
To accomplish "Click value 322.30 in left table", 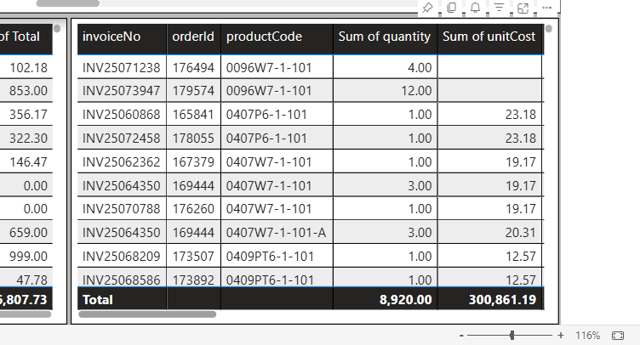I will click(x=29, y=138).
